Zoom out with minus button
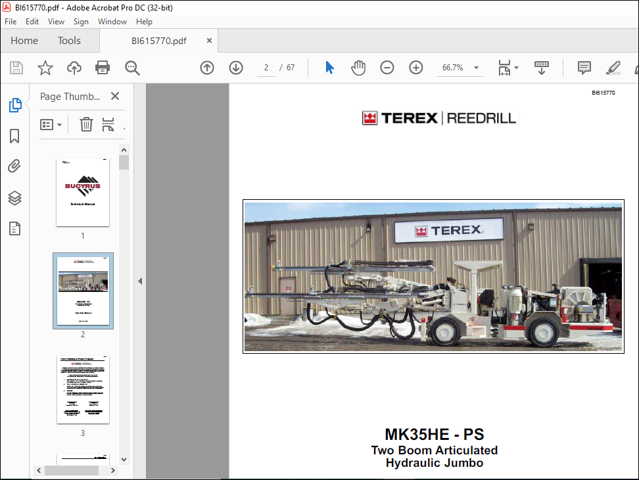 pos(387,68)
